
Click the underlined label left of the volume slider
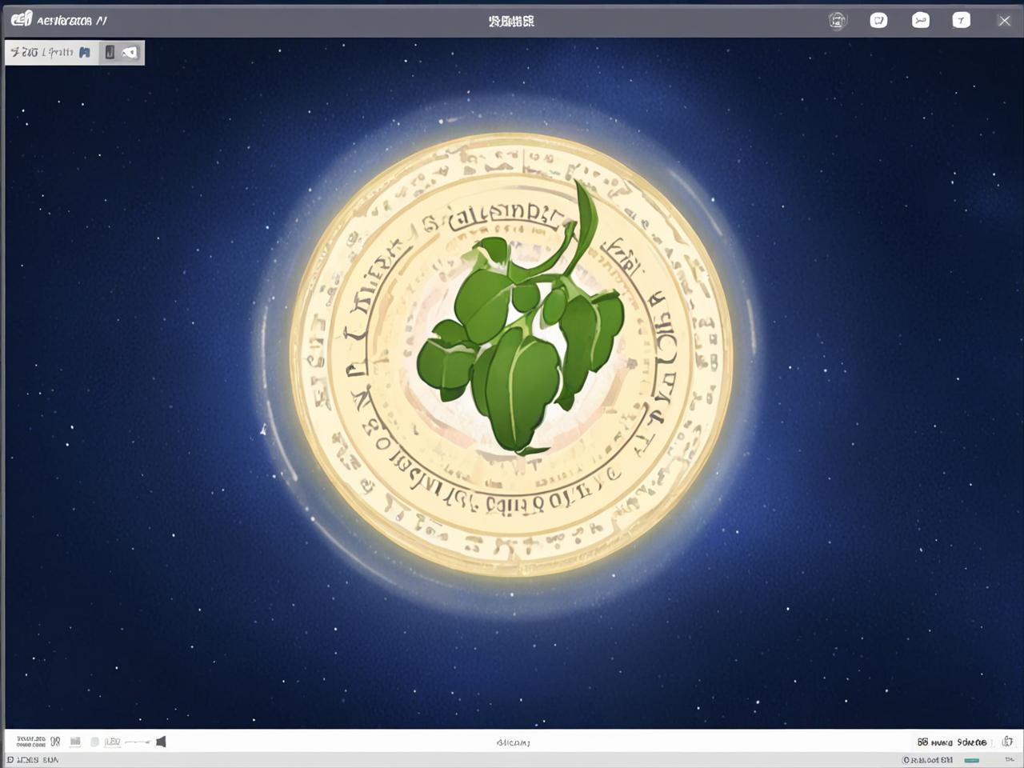[112, 742]
